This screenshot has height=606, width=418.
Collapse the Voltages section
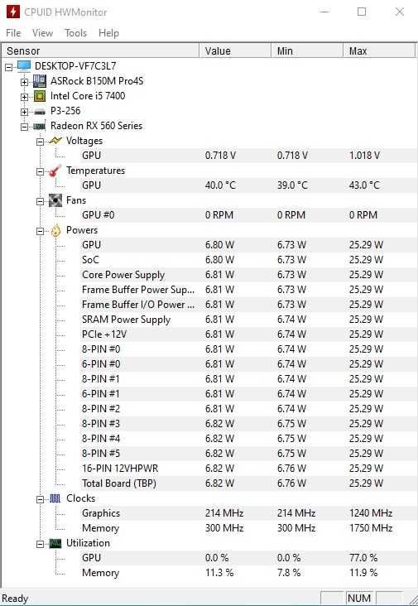[41, 142]
